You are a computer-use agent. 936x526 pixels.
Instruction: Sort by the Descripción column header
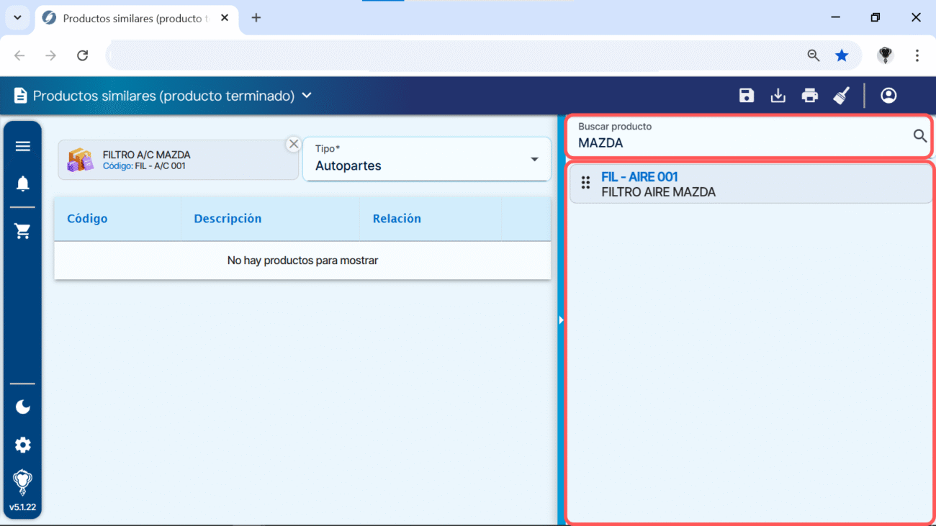click(228, 219)
